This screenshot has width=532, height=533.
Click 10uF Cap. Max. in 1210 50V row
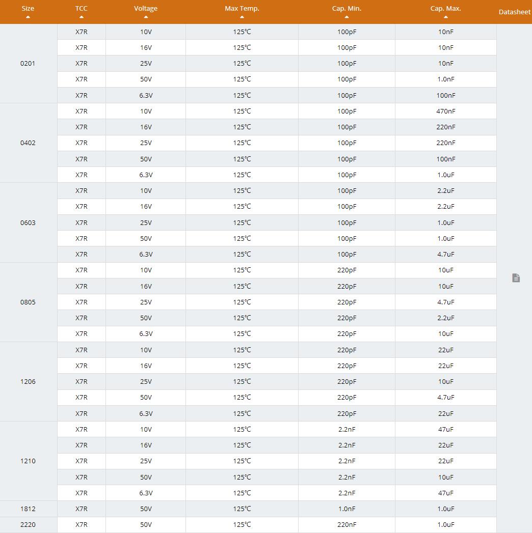[x=445, y=477]
